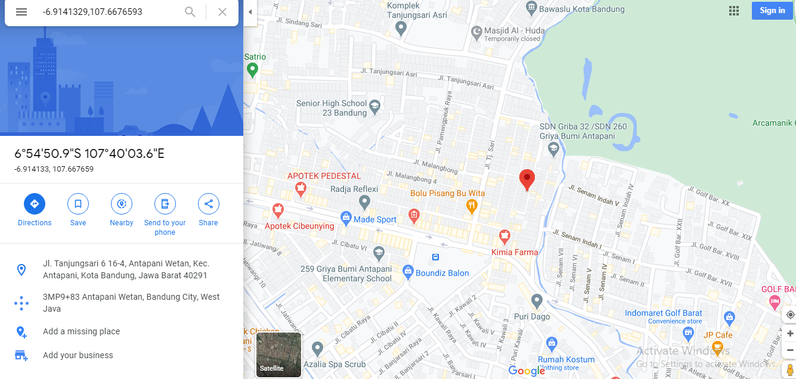796x379 pixels.
Task: Open the Google apps grid
Action: click(x=734, y=11)
